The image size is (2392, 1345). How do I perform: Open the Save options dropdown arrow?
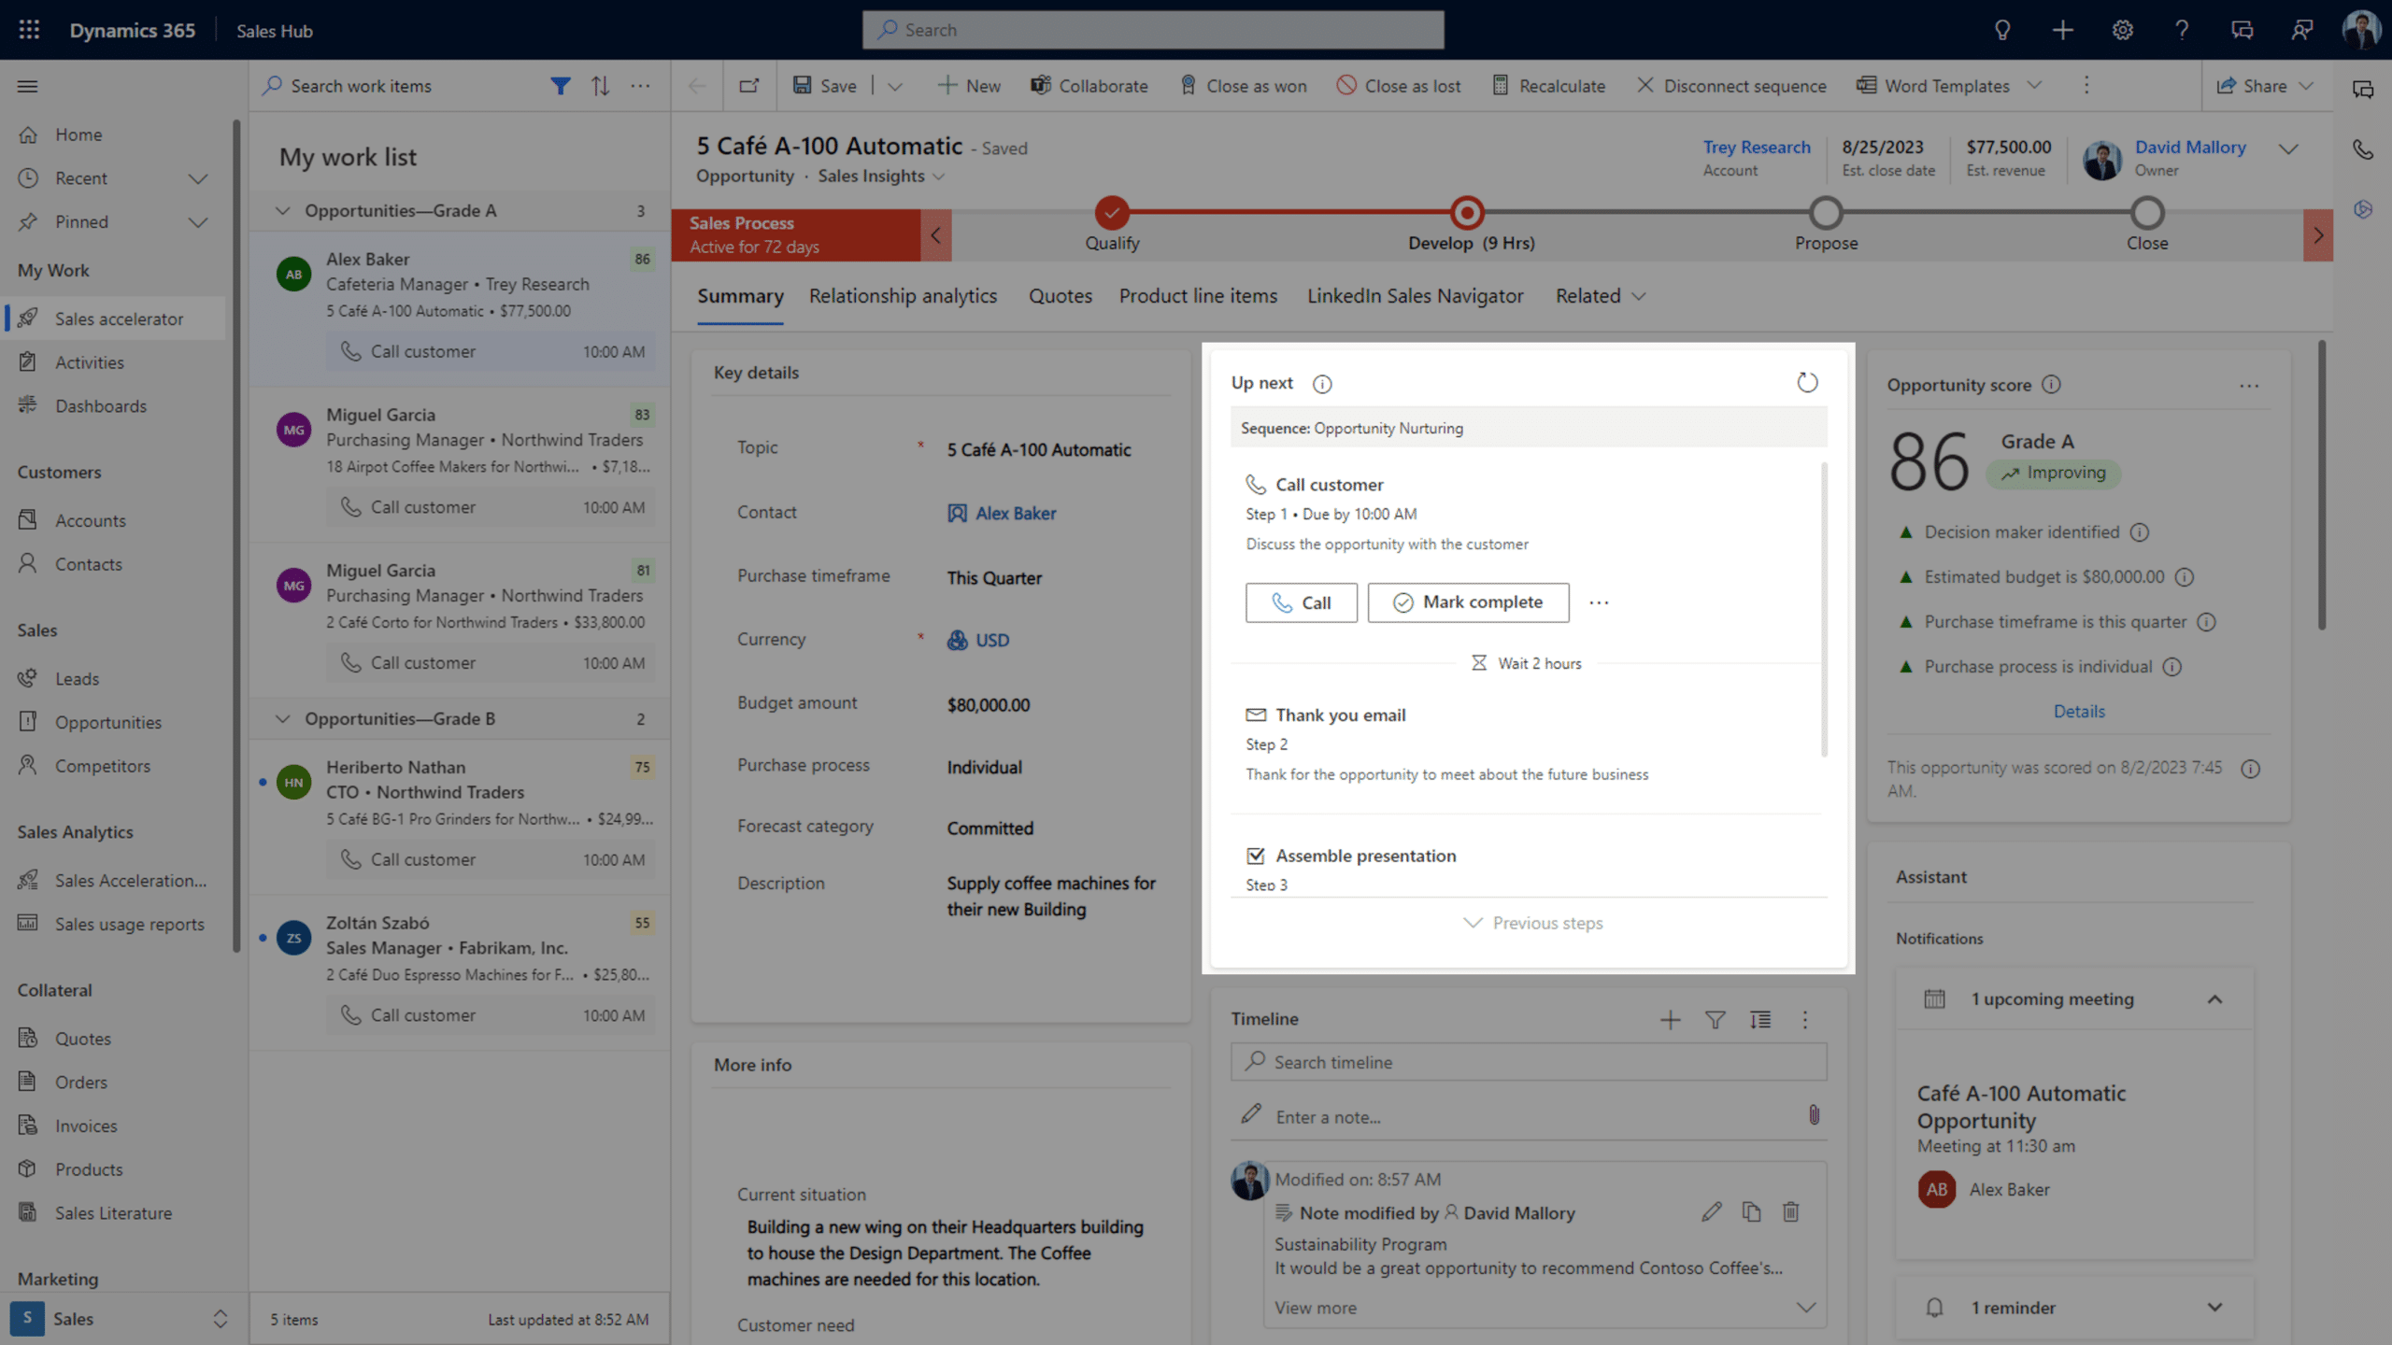[894, 86]
